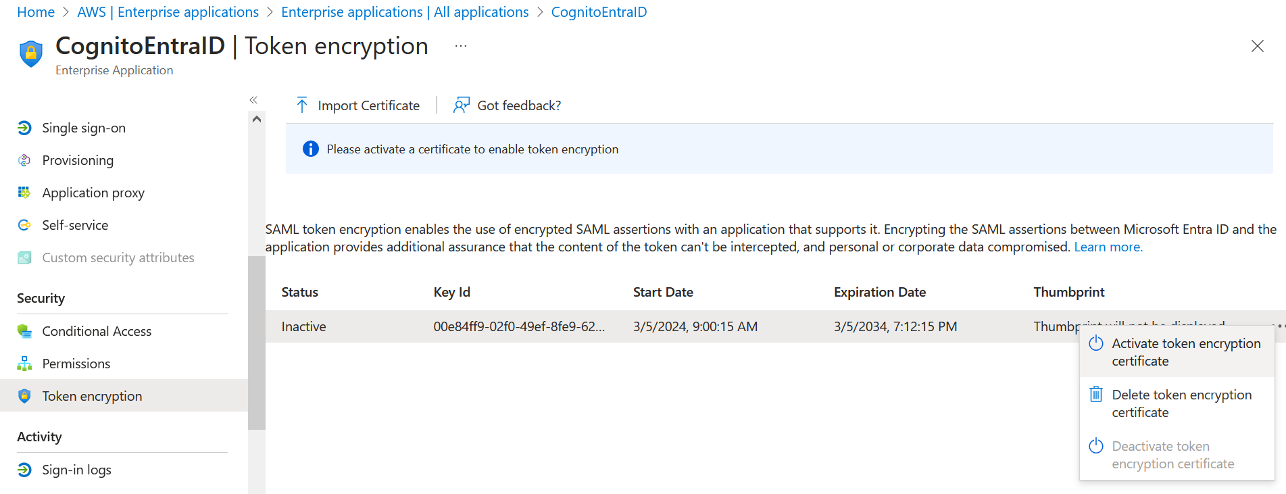The image size is (1286, 494).
Task: Click the Single sign-on arrow icon
Action: pos(24,128)
